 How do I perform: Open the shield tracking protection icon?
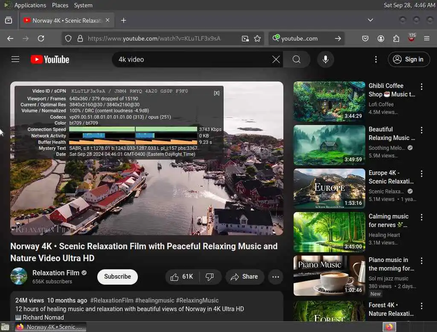pyautogui.click(x=68, y=38)
